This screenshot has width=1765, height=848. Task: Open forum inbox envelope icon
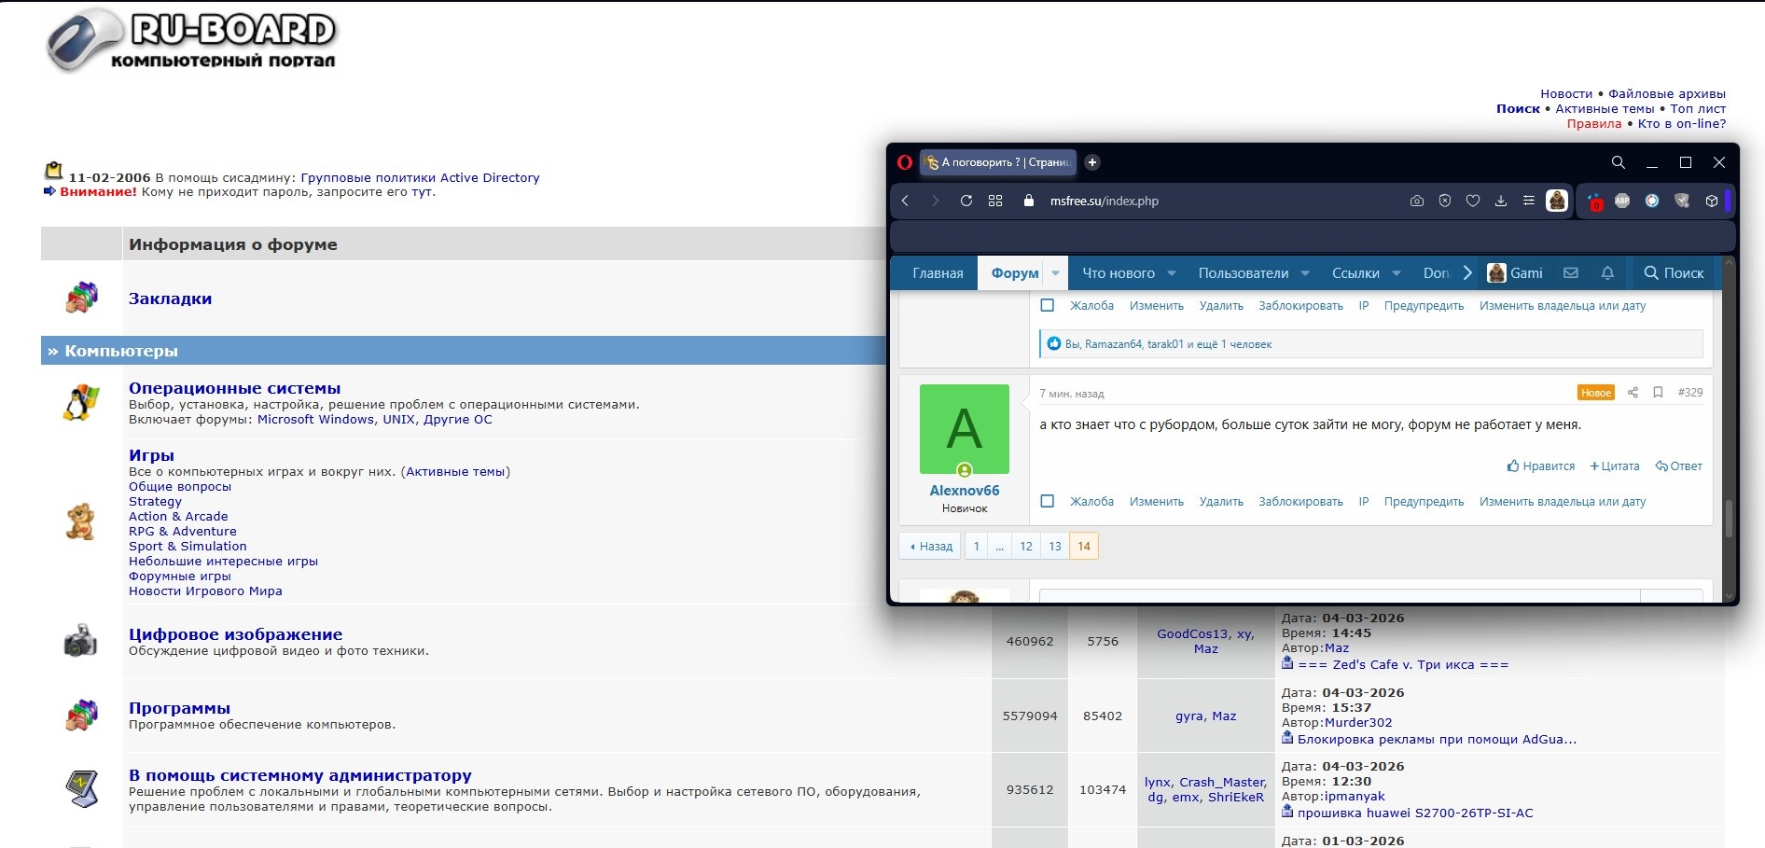tap(1571, 272)
